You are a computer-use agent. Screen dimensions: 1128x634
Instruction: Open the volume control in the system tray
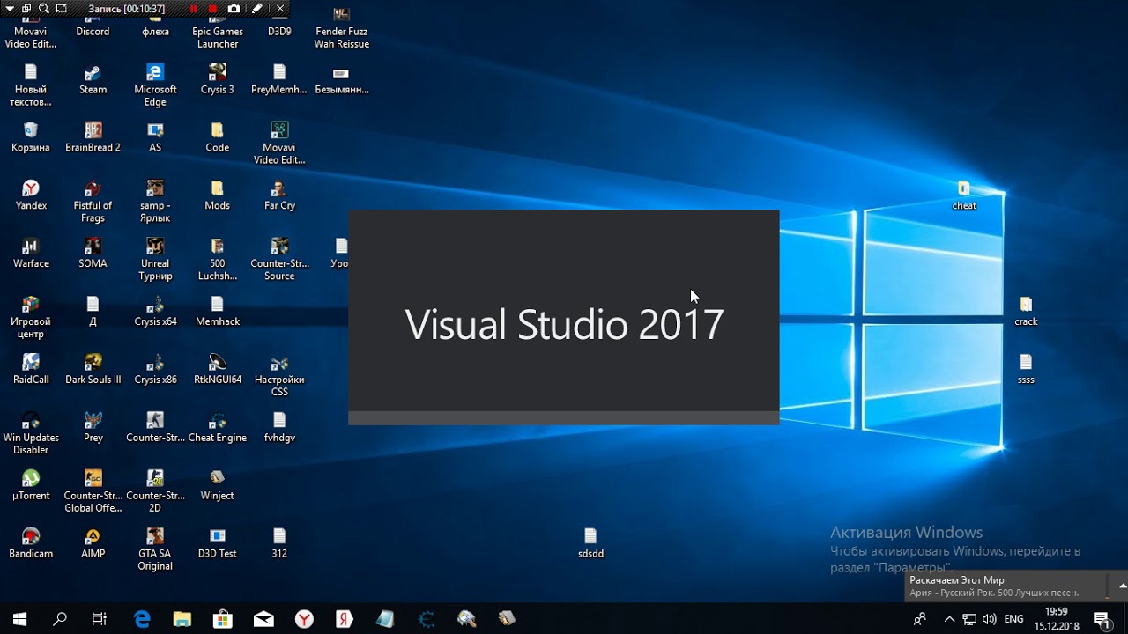point(989,619)
